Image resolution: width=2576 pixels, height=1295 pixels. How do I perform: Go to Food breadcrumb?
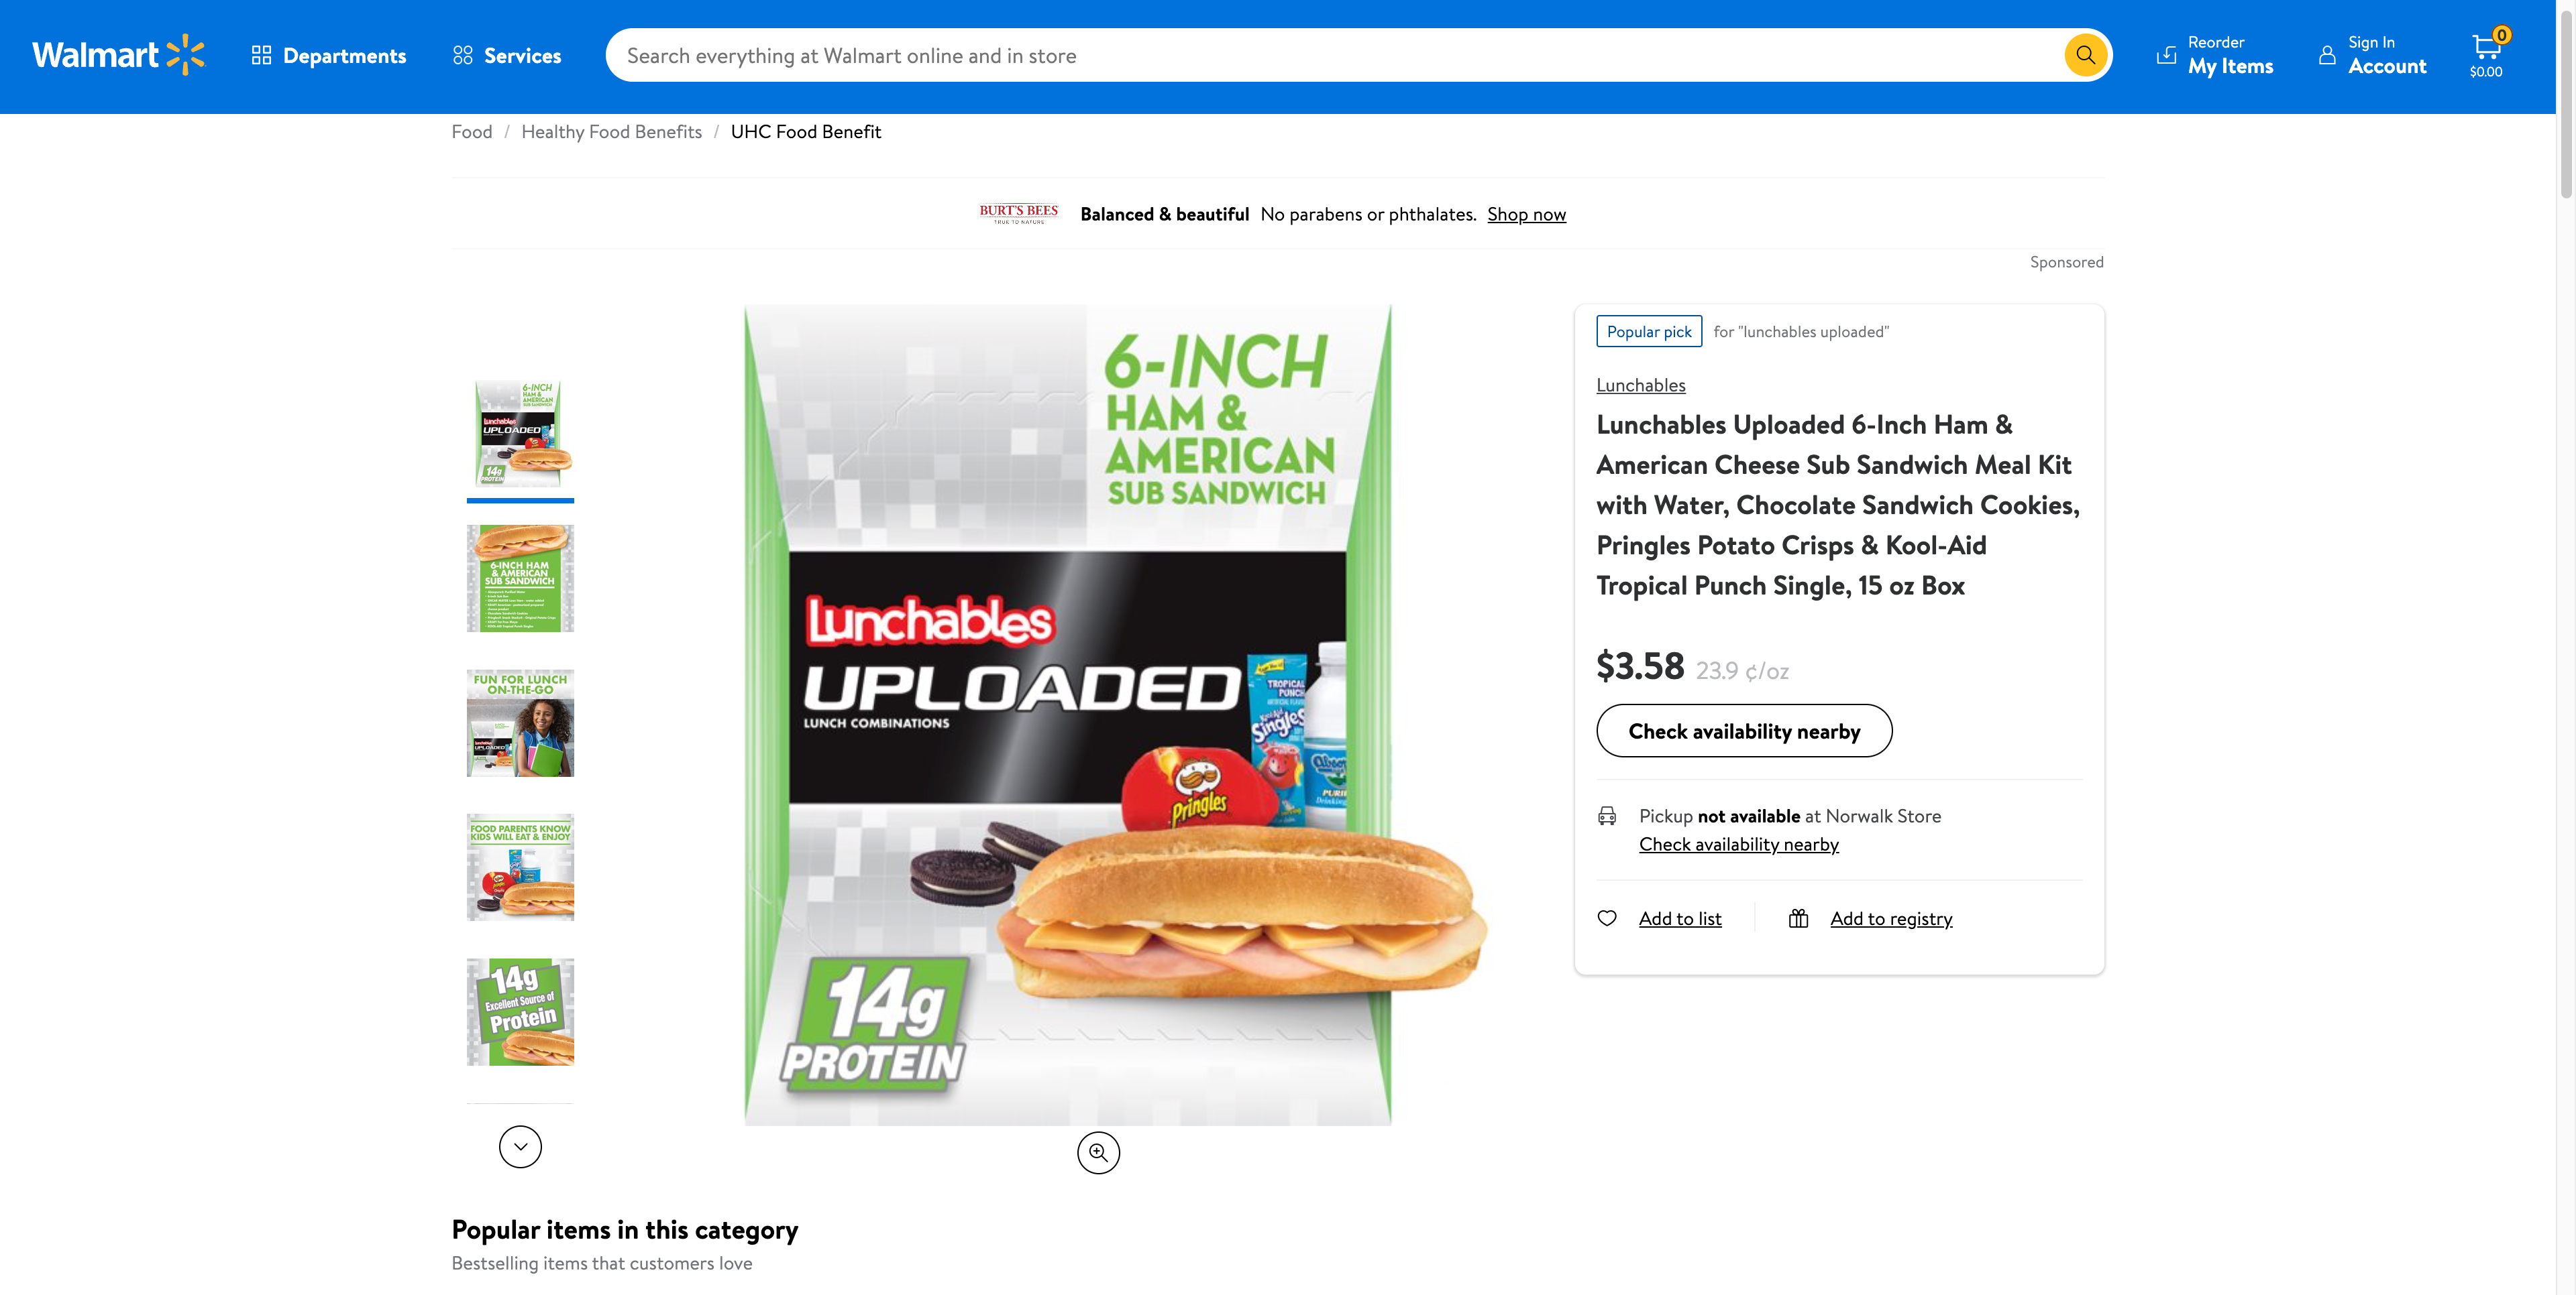pyautogui.click(x=472, y=132)
